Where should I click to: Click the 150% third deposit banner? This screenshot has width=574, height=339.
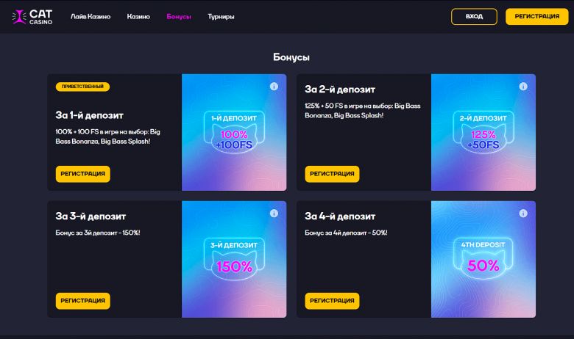click(234, 260)
